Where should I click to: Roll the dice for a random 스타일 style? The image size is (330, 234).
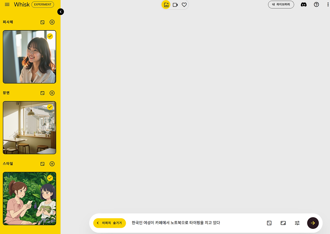[x=42, y=164]
